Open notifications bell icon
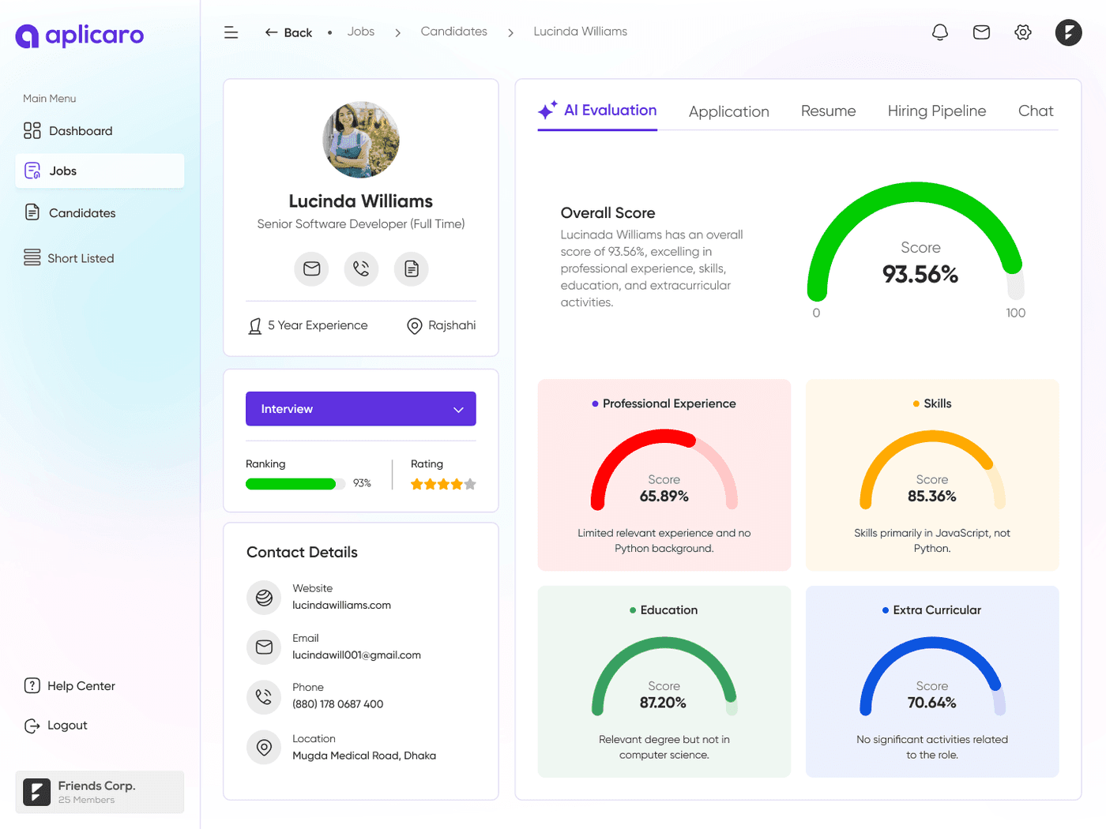Viewport: 1106px width, 829px height. (940, 32)
